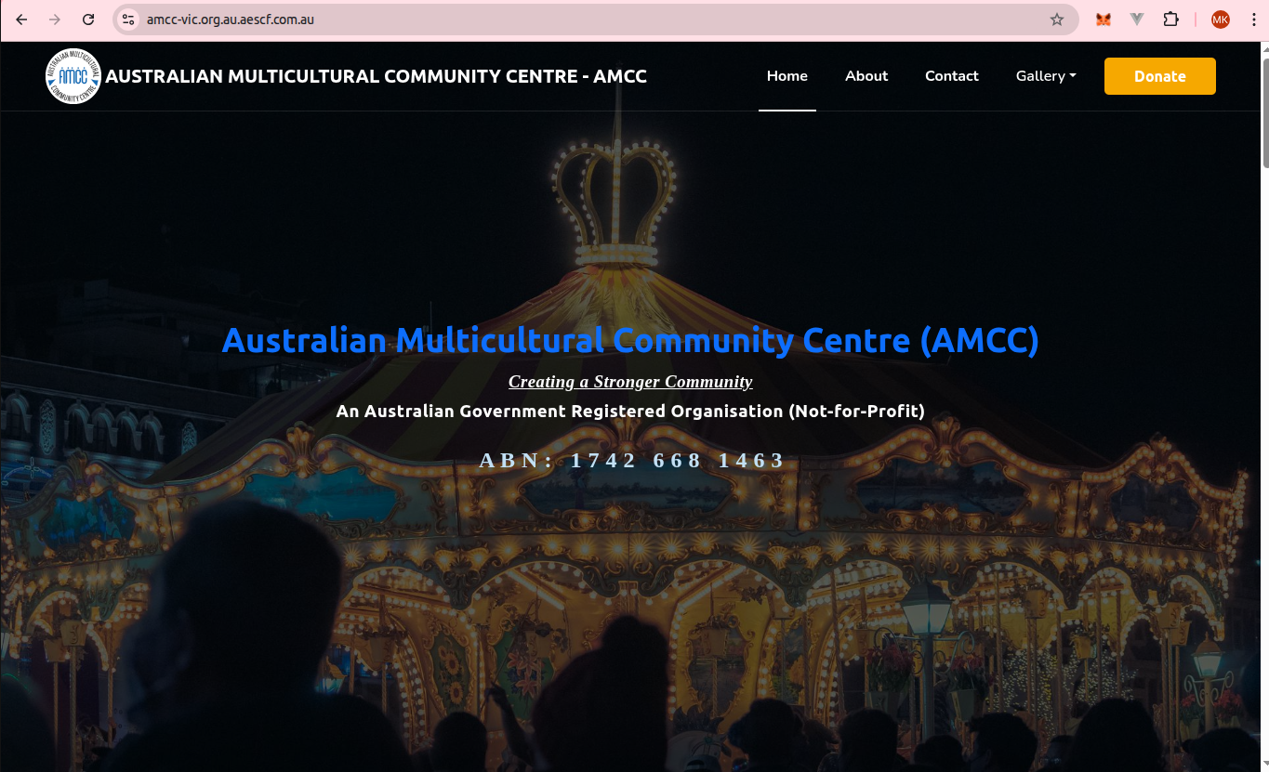1269x772 pixels.
Task: Click the yellow Donate button
Action: pyautogui.click(x=1160, y=76)
